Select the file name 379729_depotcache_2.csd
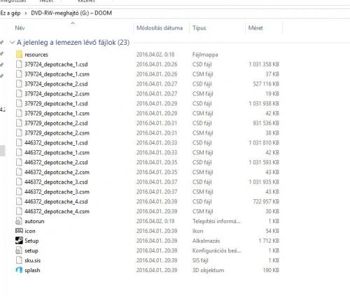 pos(56,123)
